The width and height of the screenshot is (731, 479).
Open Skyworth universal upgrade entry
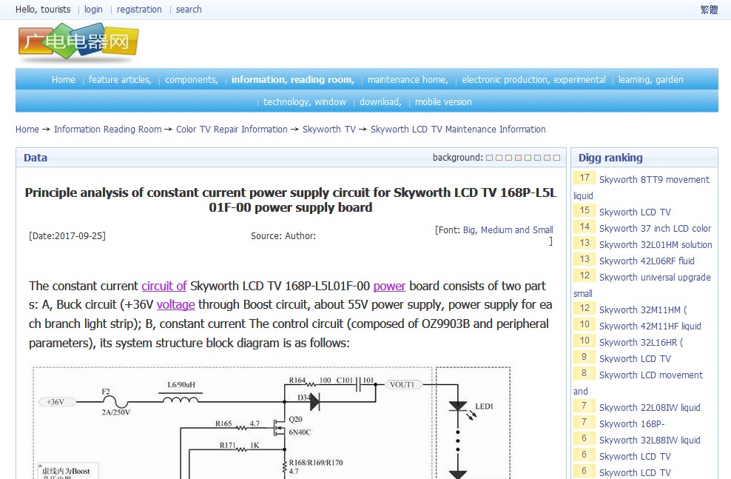click(x=655, y=278)
